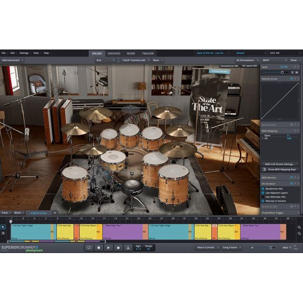Open the Track menu dropdown
303x303 pixels.
6,213
